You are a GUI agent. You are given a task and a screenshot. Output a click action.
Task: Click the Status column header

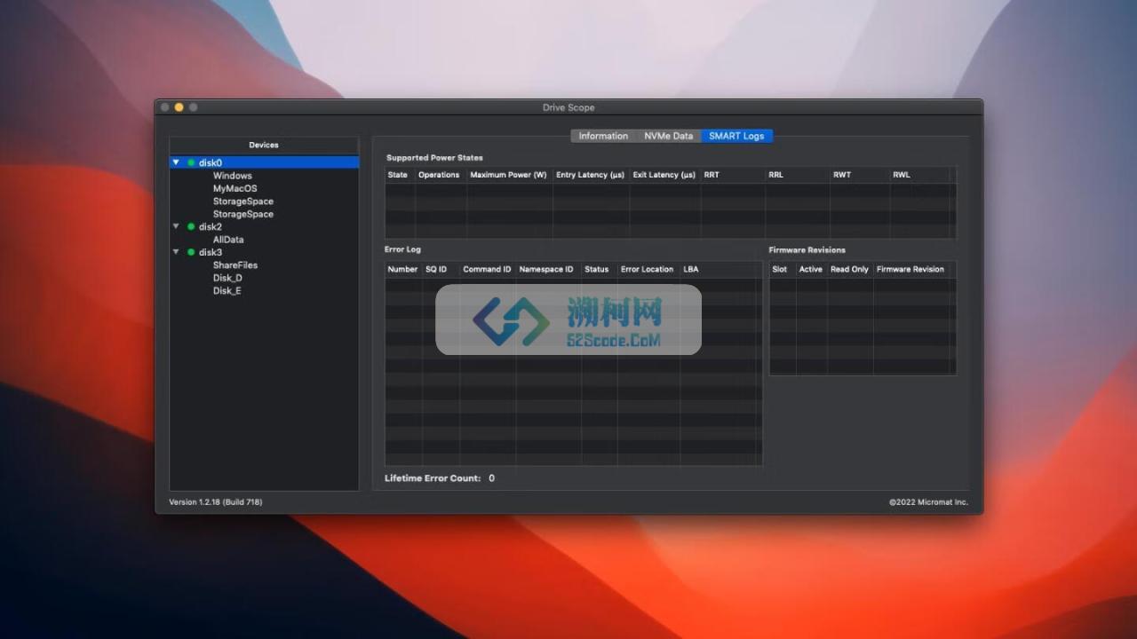[x=598, y=269]
